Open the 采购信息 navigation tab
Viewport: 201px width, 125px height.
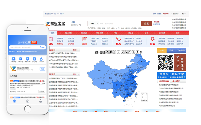(x=84, y=33)
